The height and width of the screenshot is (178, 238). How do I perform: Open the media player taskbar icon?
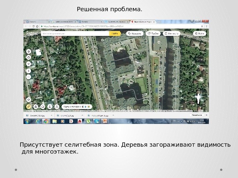click(62, 121)
